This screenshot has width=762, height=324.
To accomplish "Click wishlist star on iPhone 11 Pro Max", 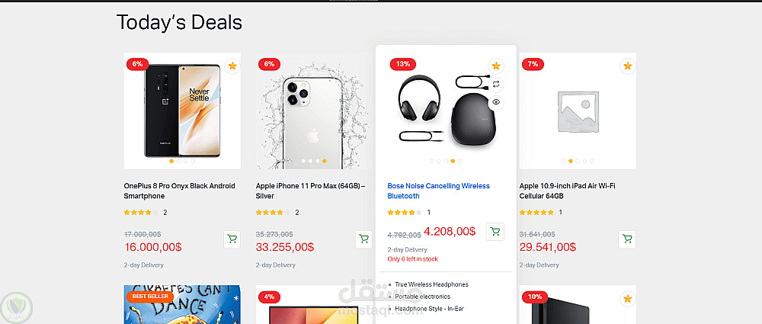I will click(x=364, y=66).
